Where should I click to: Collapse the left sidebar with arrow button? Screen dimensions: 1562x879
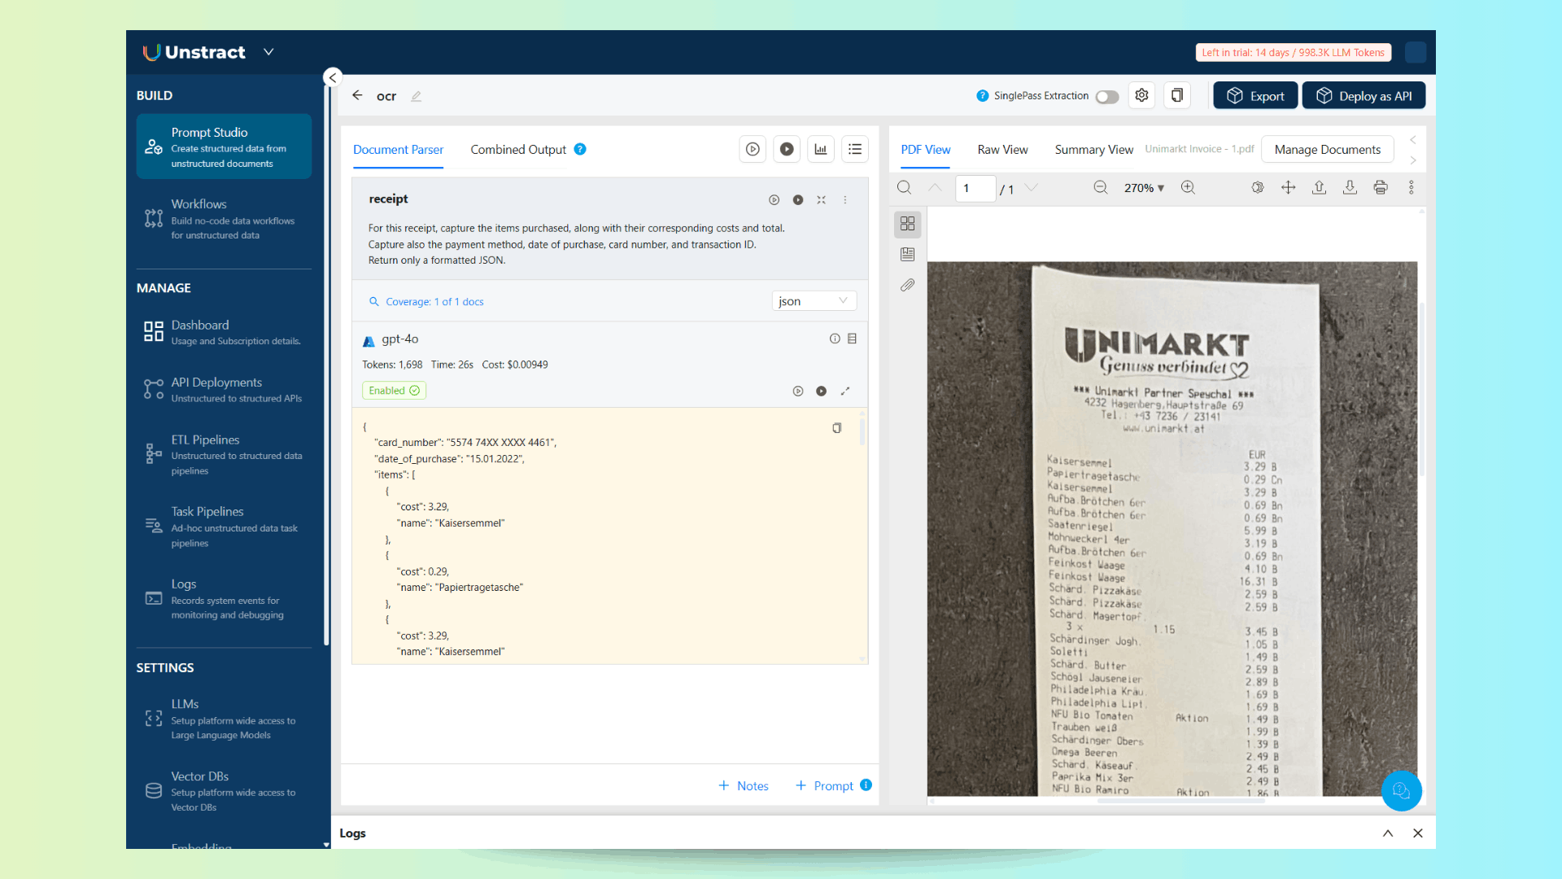pyautogui.click(x=332, y=77)
